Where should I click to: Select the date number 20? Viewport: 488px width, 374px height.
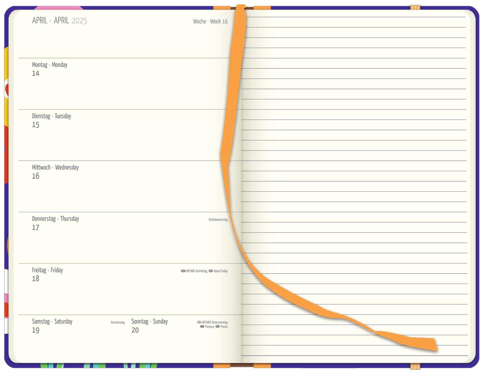point(135,330)
